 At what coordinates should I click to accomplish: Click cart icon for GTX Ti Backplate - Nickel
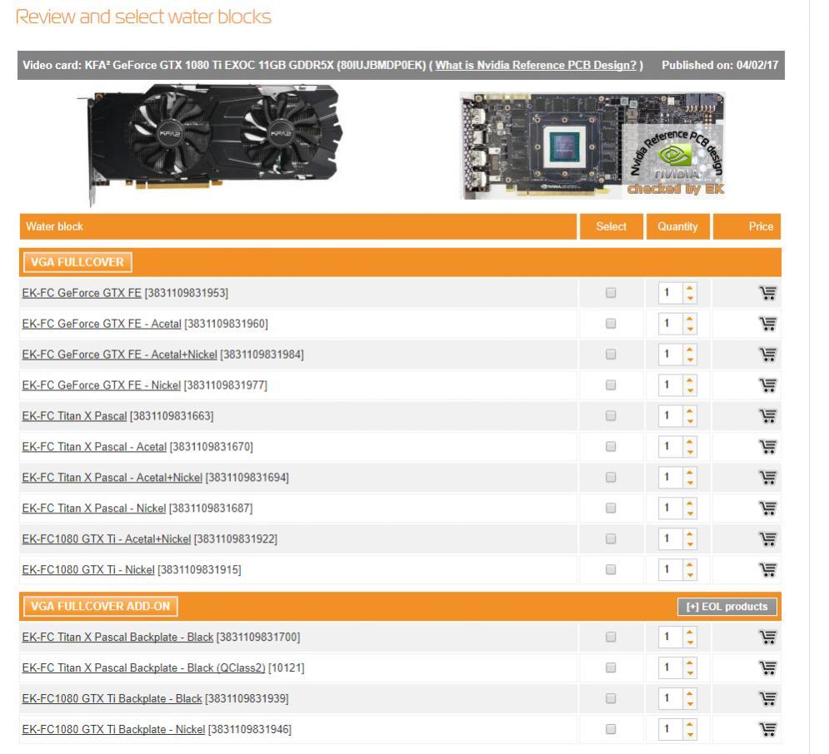coord(767,729)
